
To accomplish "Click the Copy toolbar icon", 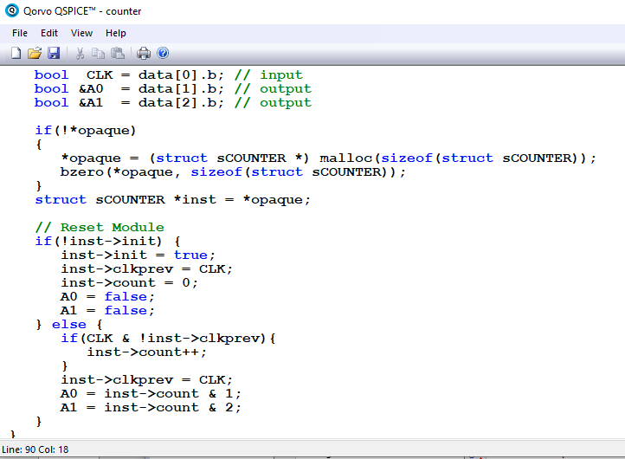I will click(99, 54).
